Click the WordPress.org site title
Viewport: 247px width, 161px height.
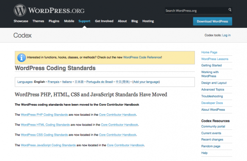(x=56, y=11)
